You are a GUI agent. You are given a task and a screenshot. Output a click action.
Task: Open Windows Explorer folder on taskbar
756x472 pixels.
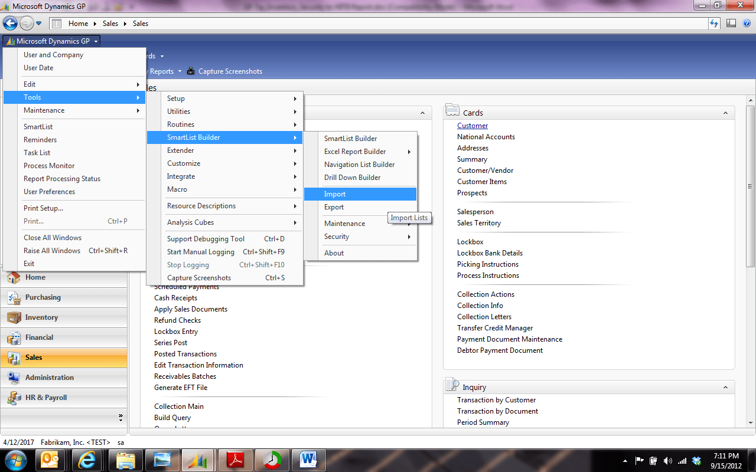coord(126,460)
